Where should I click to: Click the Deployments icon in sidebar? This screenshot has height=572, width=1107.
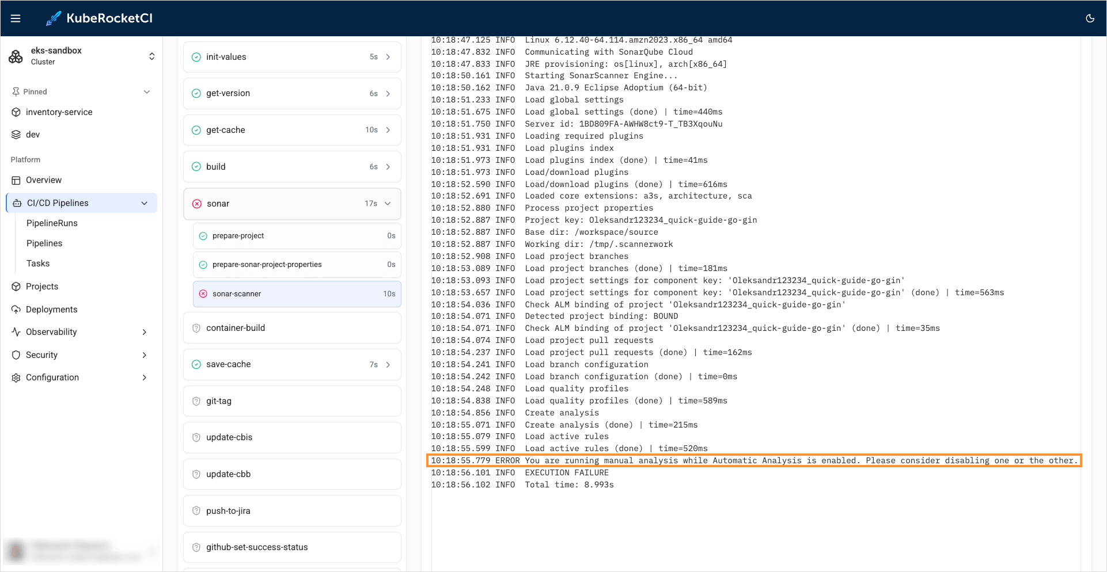[x=16, y=310]
